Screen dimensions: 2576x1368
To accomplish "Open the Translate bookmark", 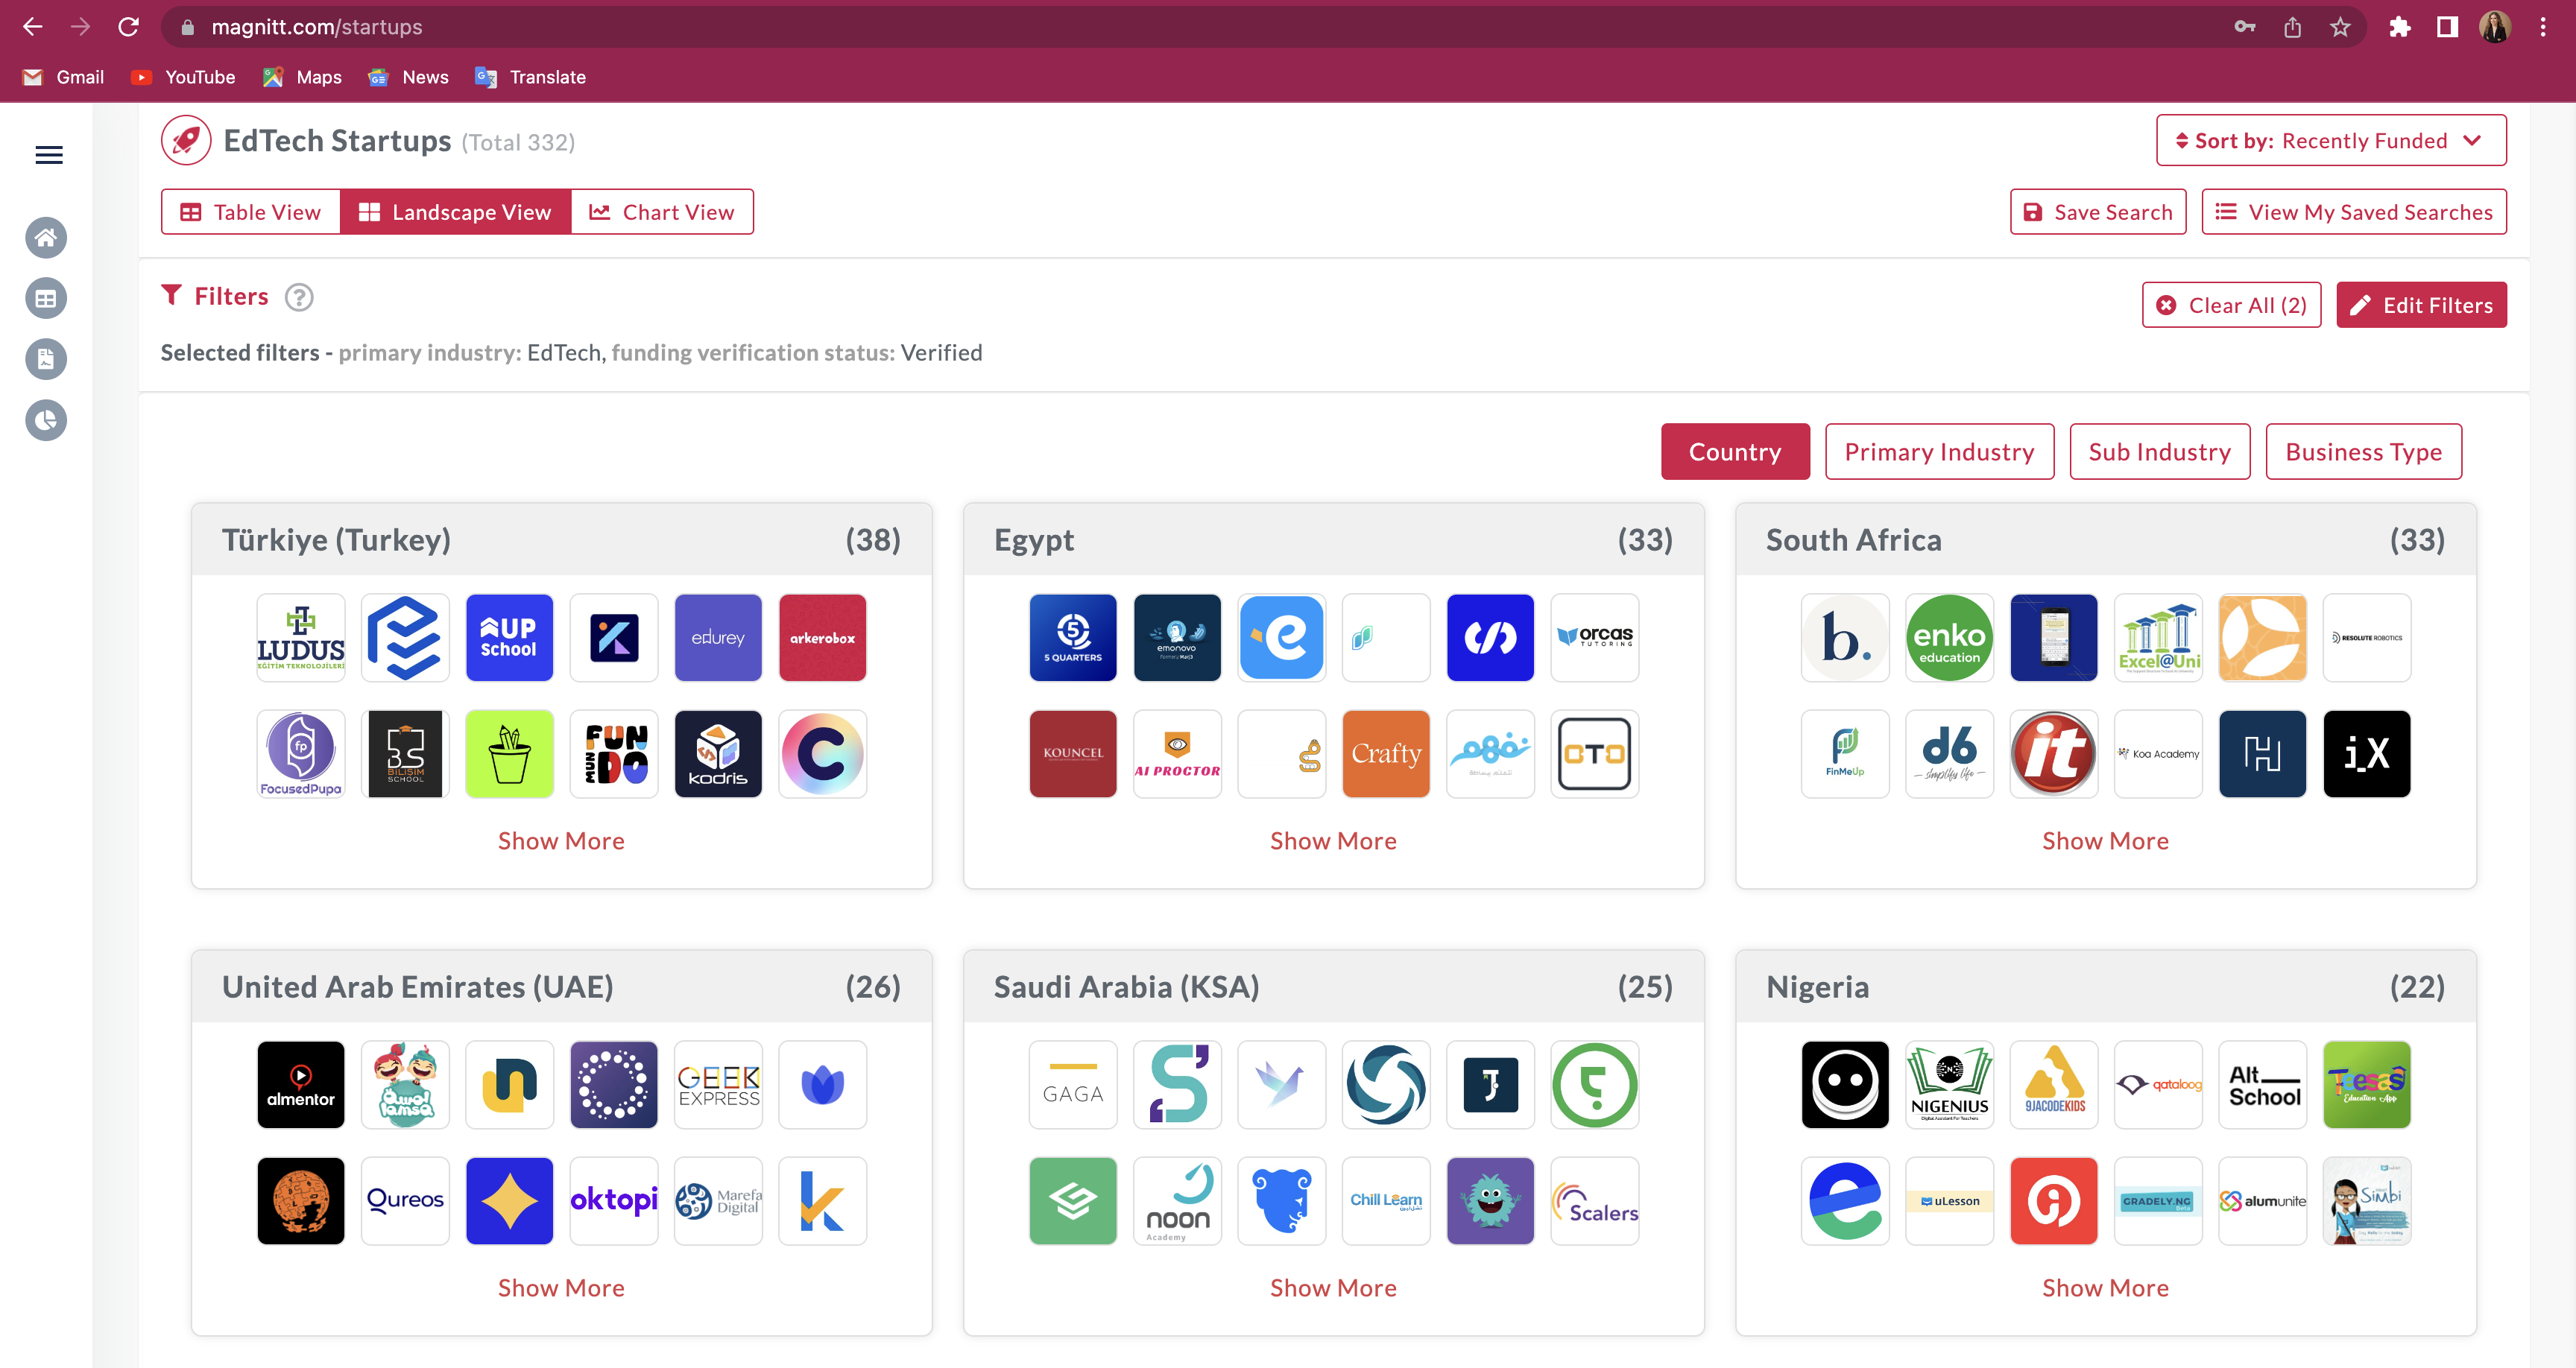I will pos(530,77).
